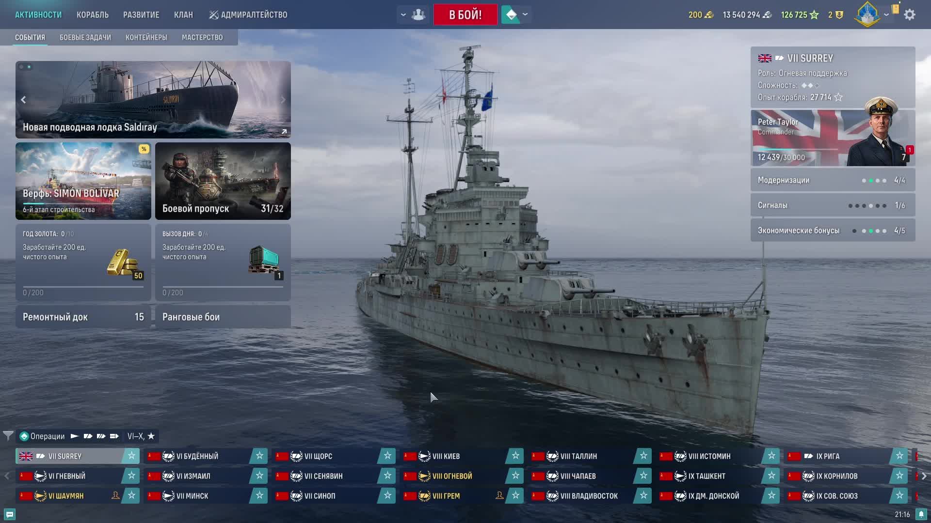The height and width of the screenshot is (523, 931).
Task: Toggle favorite star for VII Surrey
Action: point(131,456)
